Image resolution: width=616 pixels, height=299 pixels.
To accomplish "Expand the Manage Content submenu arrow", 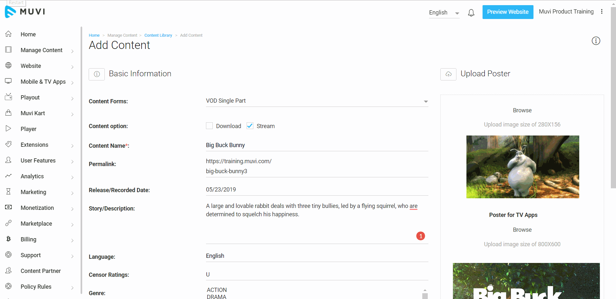I will pos(72,51).
